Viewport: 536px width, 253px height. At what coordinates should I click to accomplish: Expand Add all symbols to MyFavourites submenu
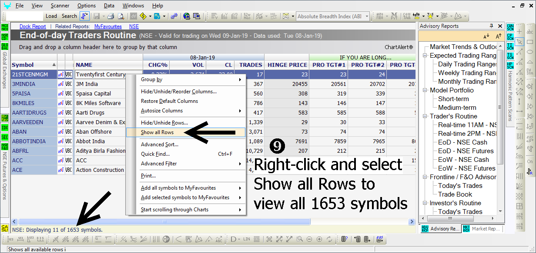186,188
